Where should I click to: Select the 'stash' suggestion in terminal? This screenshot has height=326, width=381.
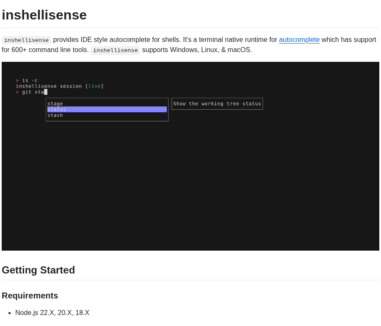pyautogui.click(x=55, y=116)
